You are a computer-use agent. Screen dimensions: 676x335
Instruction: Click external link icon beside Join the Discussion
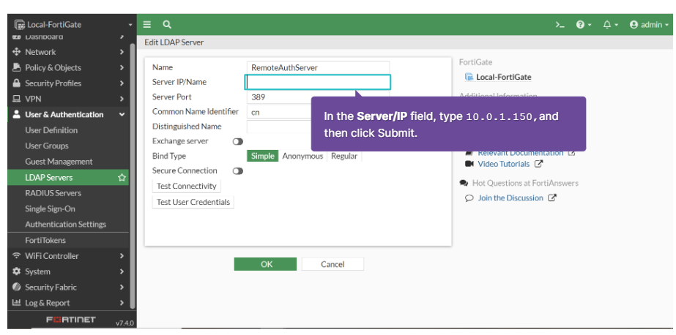(551, 197)
